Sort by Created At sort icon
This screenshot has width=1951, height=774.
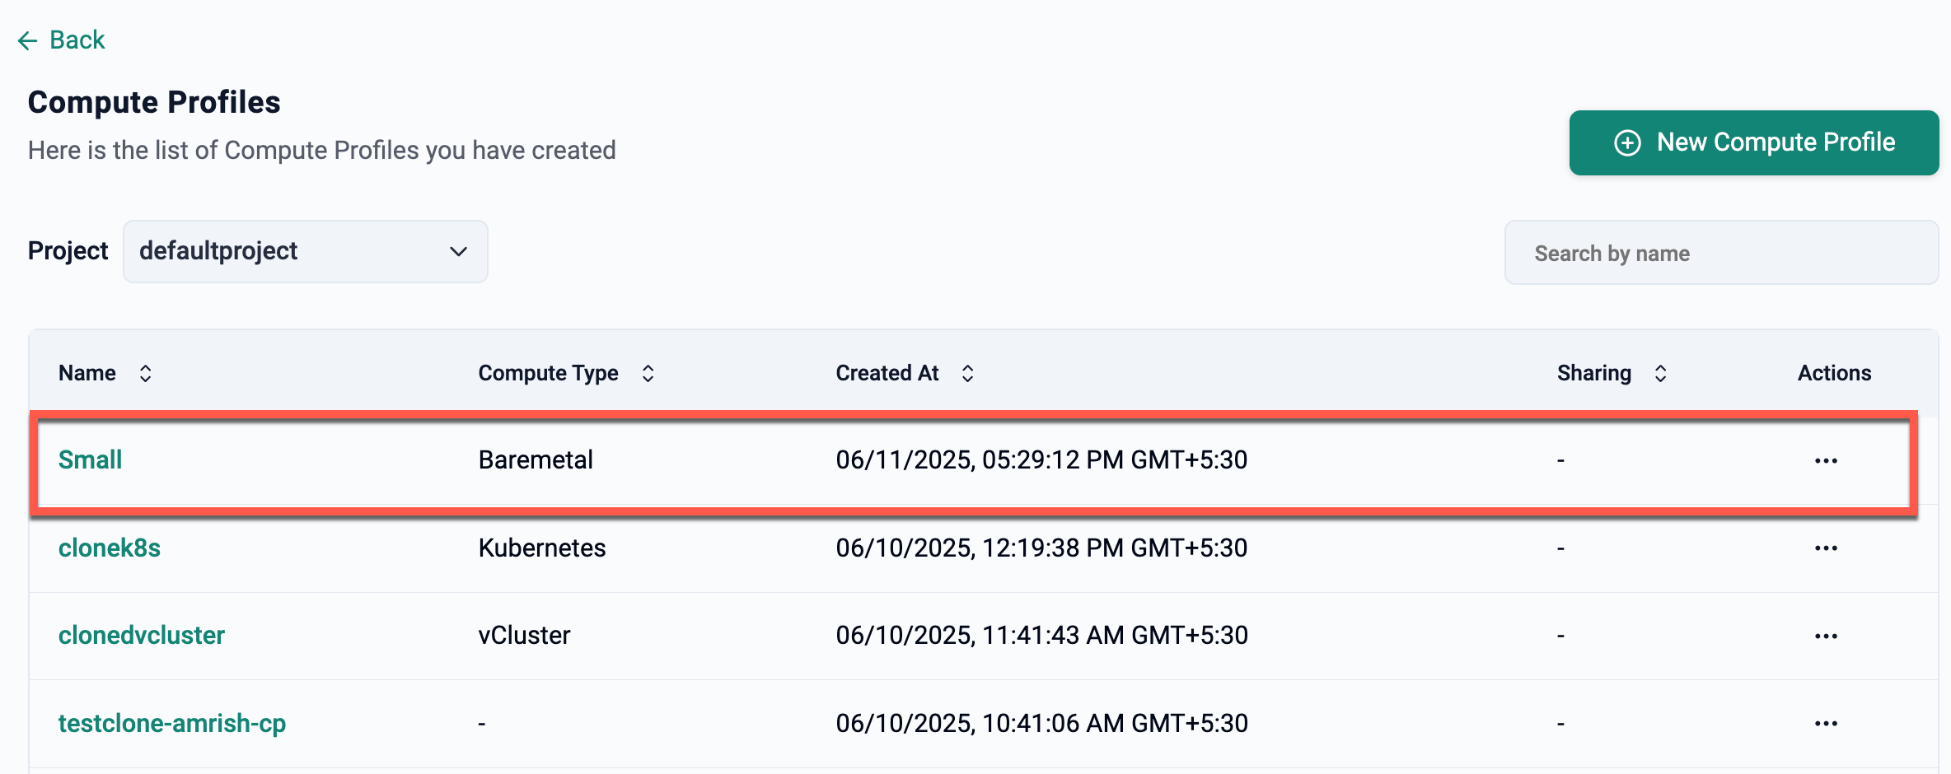(967, 374)
